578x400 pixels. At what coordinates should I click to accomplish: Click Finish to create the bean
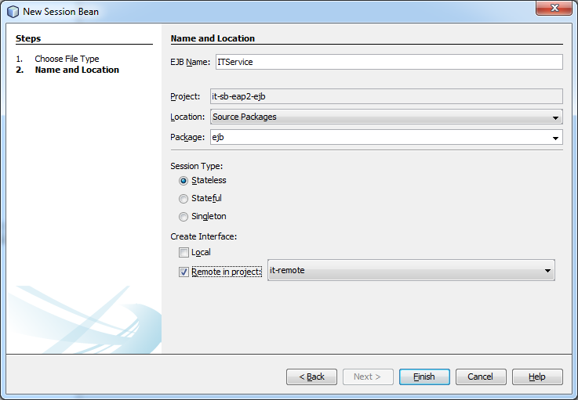[x=424, y=377]
